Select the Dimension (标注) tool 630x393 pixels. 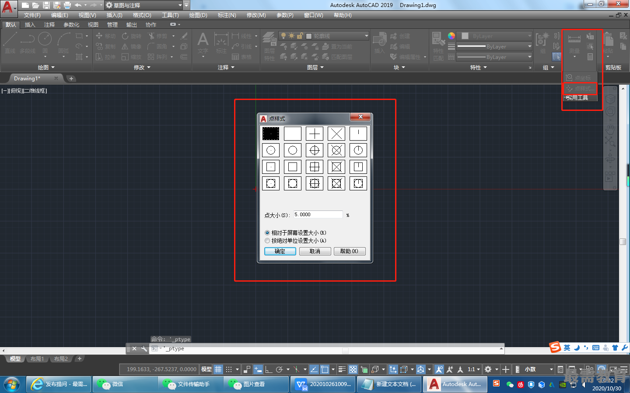(x=221, y=43)
